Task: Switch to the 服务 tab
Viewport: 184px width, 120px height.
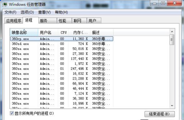Action: [x=48, y=21]
